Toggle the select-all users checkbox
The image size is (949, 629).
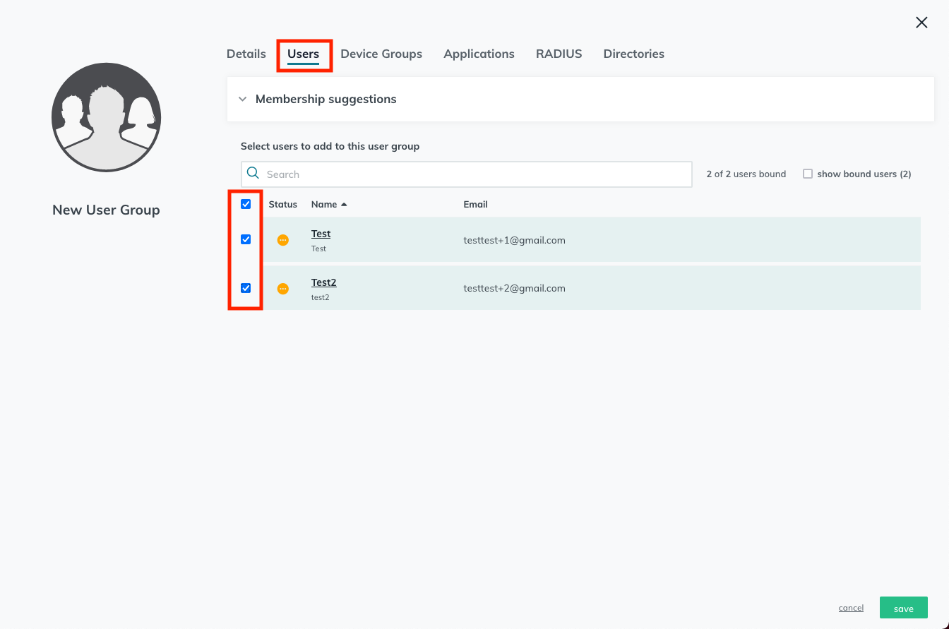point(246,204)
